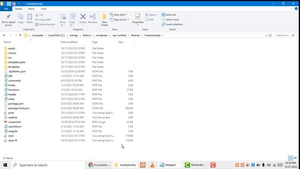Viewport: 300px width, 169px height.
Task: Click the Search box
Action: (285, 35)
